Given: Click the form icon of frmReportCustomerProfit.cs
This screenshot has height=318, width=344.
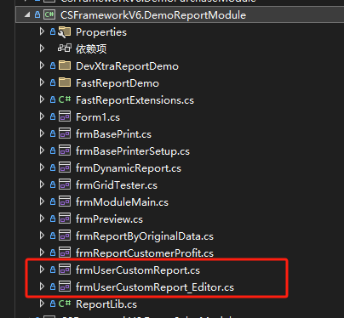Looking at the screenshot, I should 65,253.
